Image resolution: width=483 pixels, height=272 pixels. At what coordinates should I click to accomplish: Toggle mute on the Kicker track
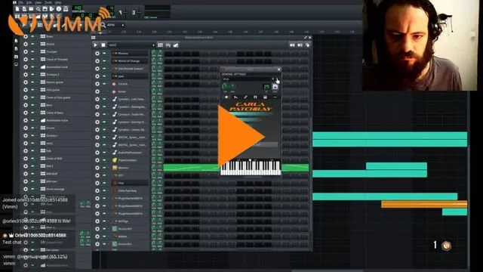pyautogui.click(x=105, y=91)
